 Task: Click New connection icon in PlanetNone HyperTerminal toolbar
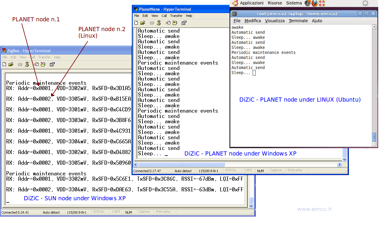pyautogui.click(x=136, y=23)
